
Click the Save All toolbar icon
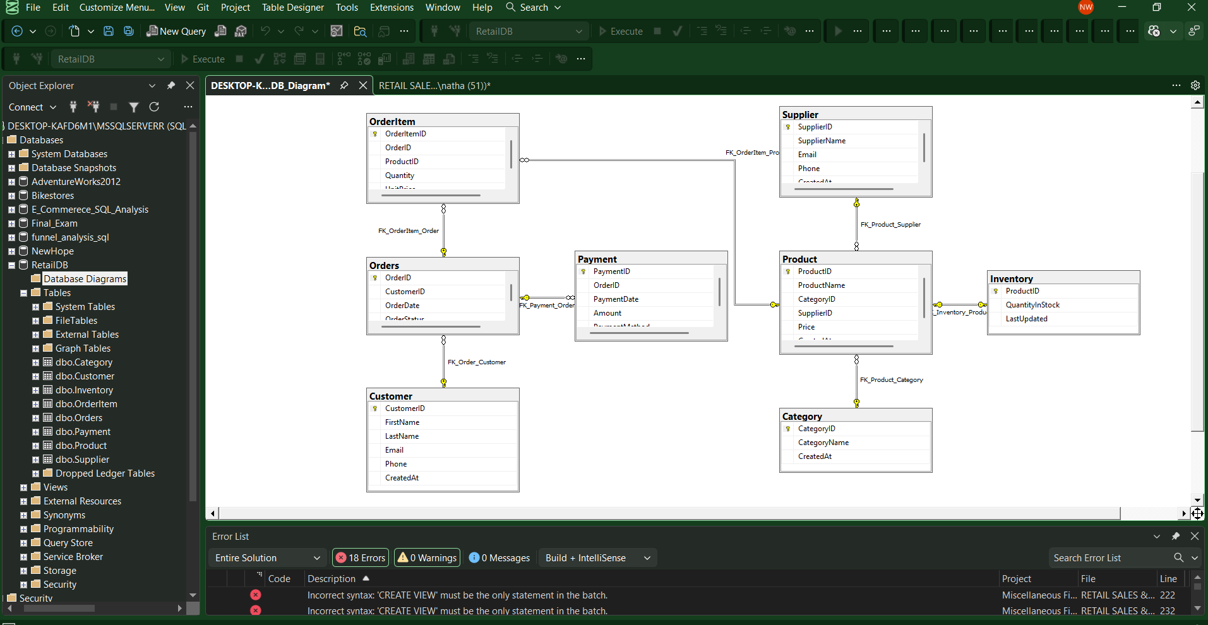click(x=128, y=30)
